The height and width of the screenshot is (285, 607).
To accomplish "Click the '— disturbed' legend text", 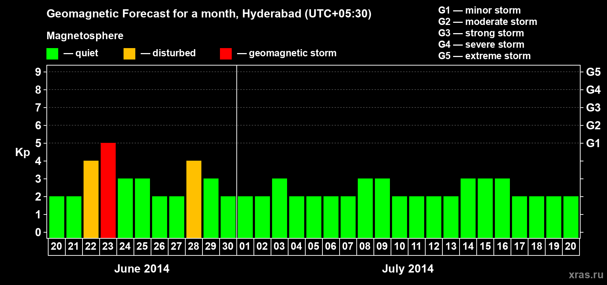I will pos(168,53).
